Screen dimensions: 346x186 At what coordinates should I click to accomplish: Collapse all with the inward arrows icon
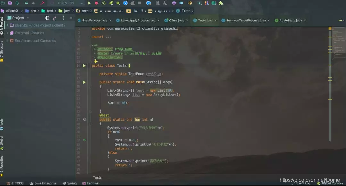(54, 18)
